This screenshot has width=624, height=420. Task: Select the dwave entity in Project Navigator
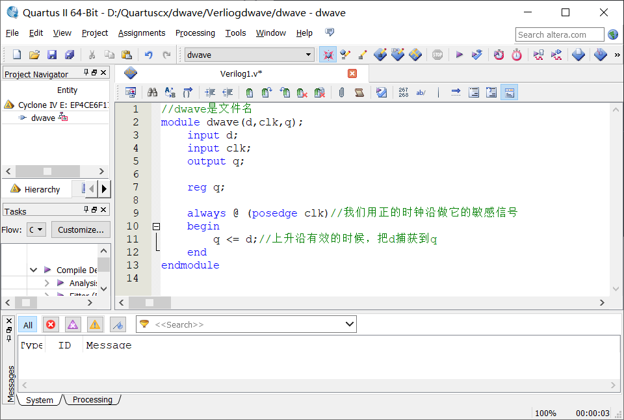click(x=43, y=118)
